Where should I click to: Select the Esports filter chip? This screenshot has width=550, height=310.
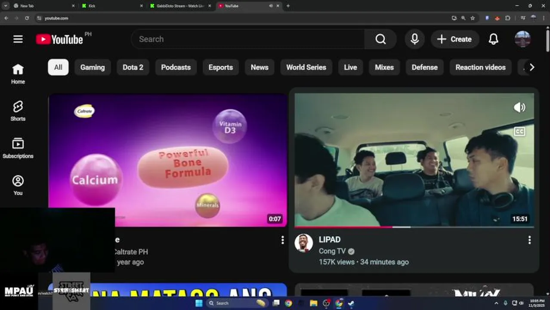pyautogui.click(x=221, y=67)
